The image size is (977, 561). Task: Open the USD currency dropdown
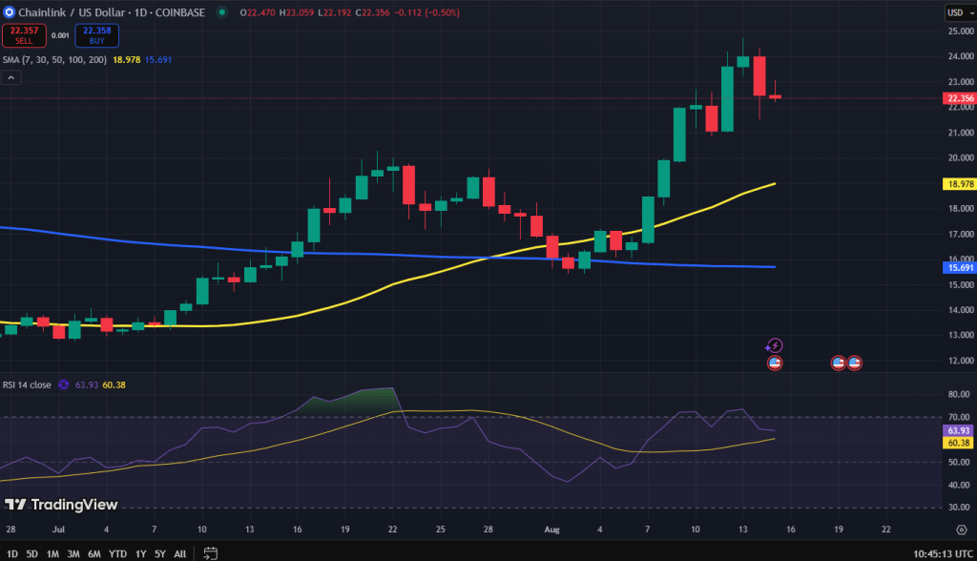[x=960, y=12]
